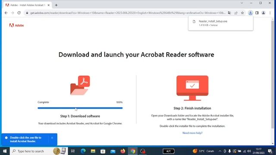The width and height of the screenshot is (276, 155).
Task: Bookmark this page with the star icon
Action: pyautogui.click(x=242, y=13)
